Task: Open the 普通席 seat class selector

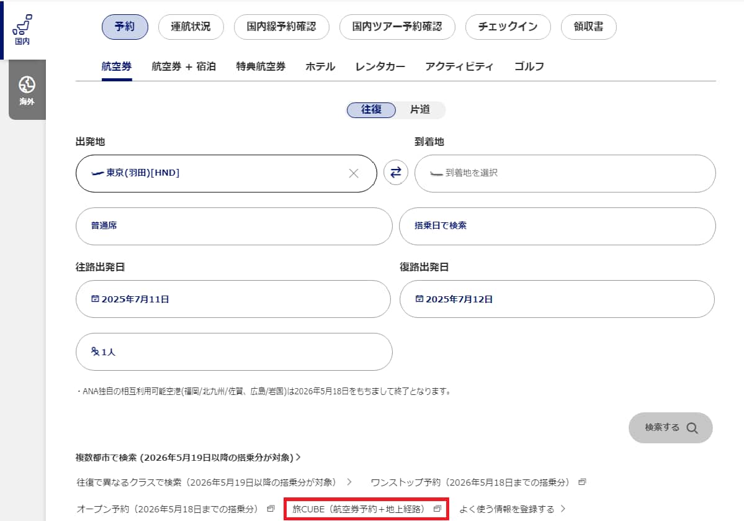Action: click(x=233, y=226)
